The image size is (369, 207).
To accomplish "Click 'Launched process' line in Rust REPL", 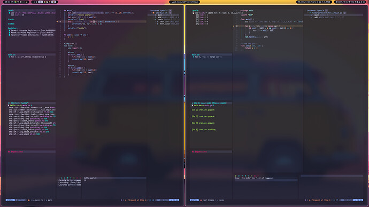I will point(70,185).
